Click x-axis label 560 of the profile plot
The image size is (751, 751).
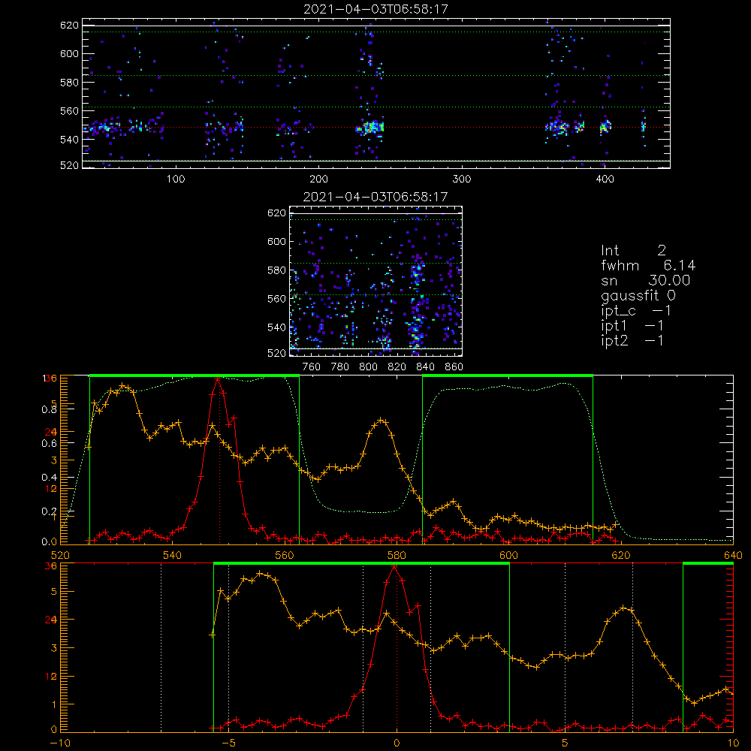pos(285,555)
